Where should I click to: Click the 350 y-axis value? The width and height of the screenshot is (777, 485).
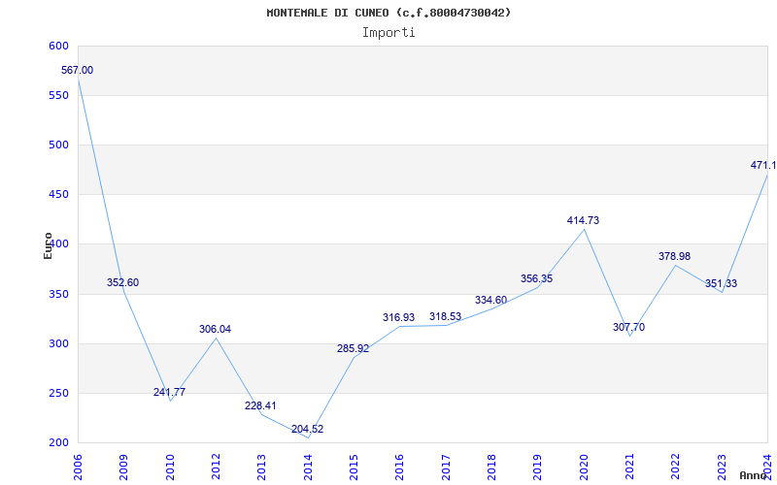[x=57, y=294]
